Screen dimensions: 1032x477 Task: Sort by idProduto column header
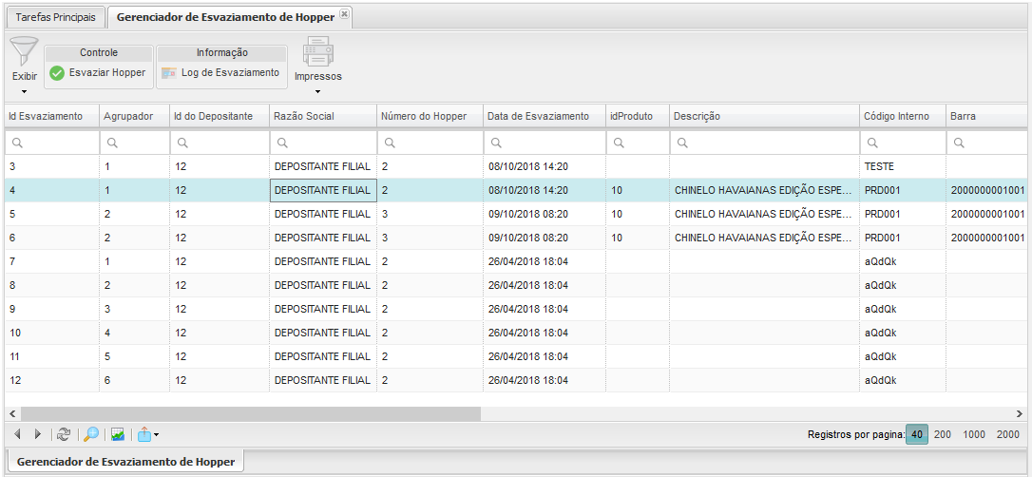click(x=638, y=116)
